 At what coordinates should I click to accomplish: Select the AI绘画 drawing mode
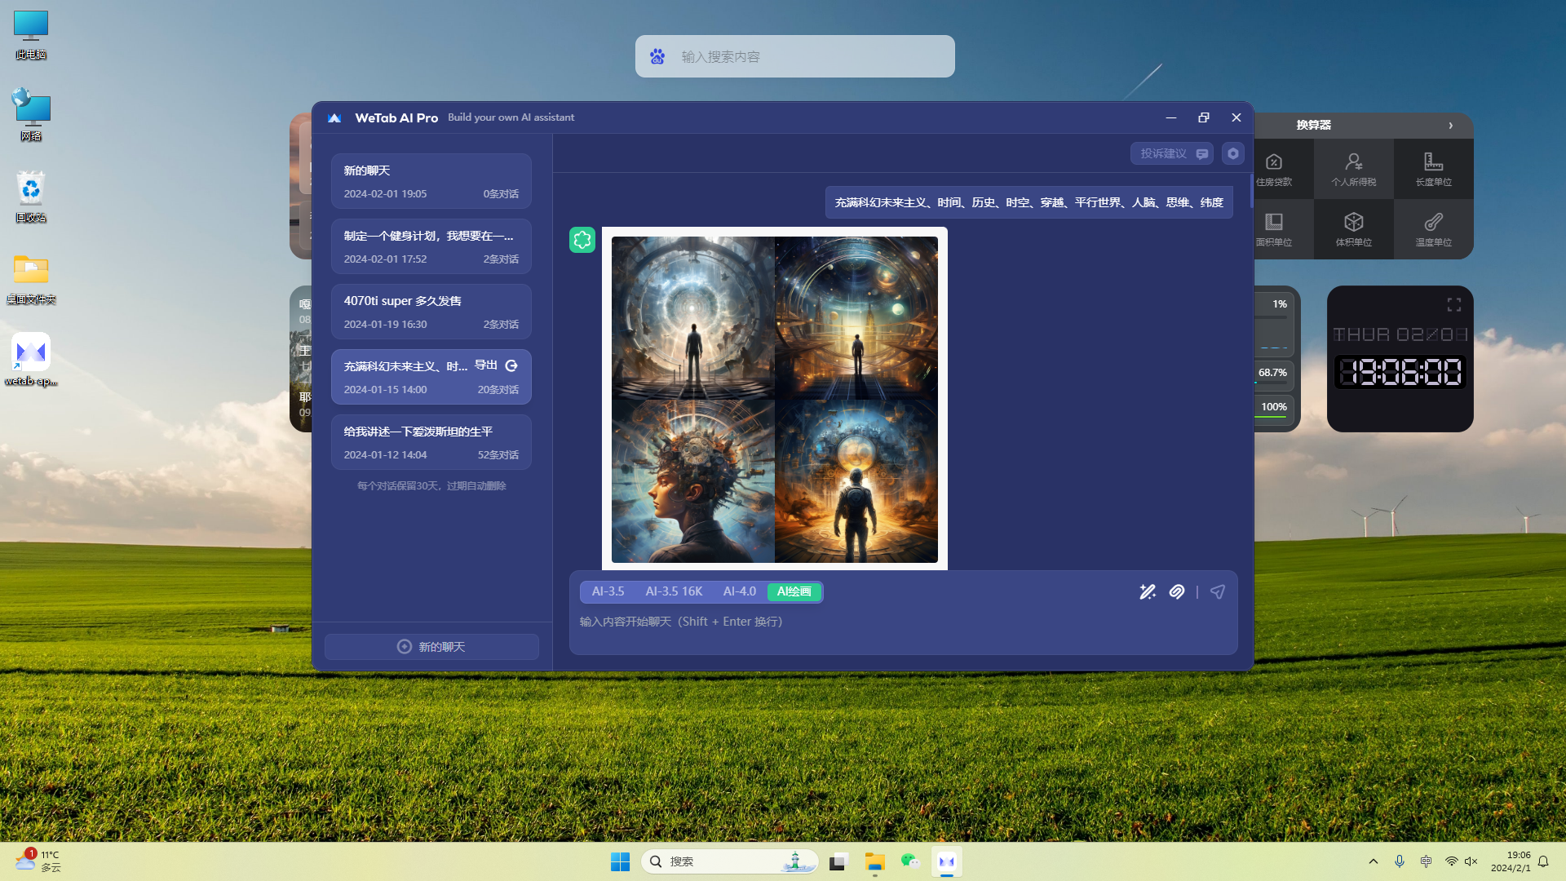(x=794, y=591)
